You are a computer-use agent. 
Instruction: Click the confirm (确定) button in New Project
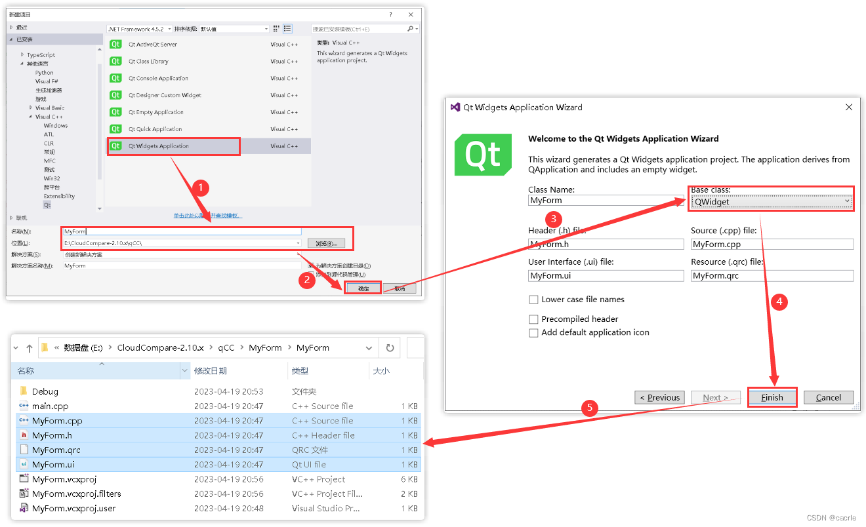[363, 288]
